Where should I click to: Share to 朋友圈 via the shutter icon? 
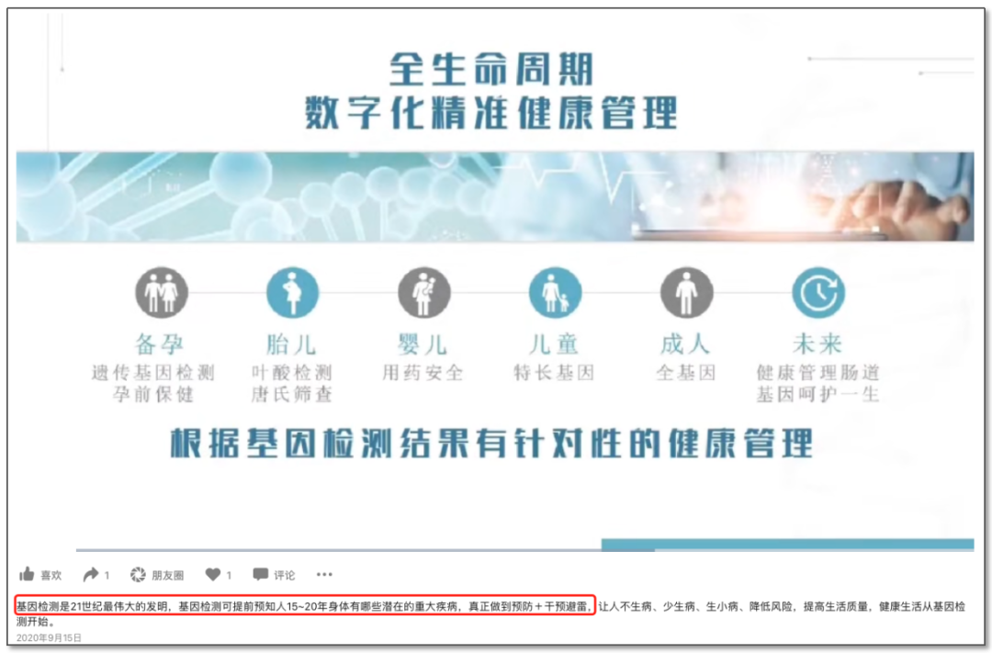[x=138, y=574]
